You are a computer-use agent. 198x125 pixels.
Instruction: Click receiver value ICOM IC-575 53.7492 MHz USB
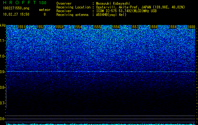pos(126,11)
